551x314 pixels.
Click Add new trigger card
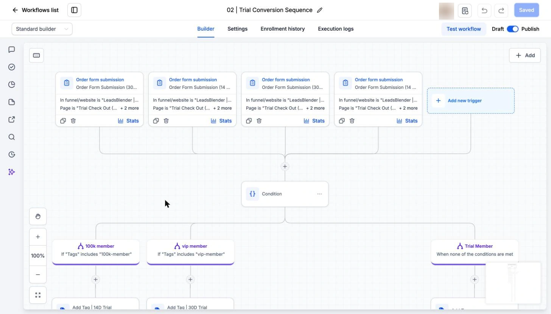[x=471, y=101]
